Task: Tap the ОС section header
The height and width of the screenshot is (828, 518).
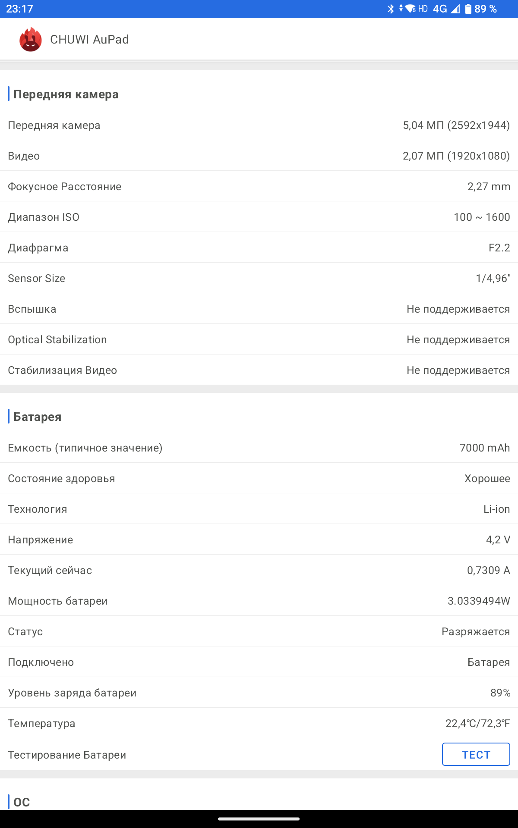Action: click(21, 802)
